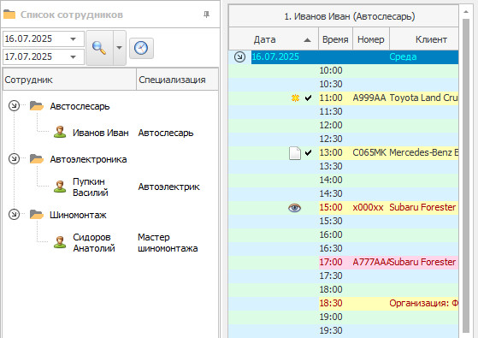Image resolution: width=478 pixels, height=338 pixels.
Task: Click the document icon at 13:00
Action: [295, 153]
